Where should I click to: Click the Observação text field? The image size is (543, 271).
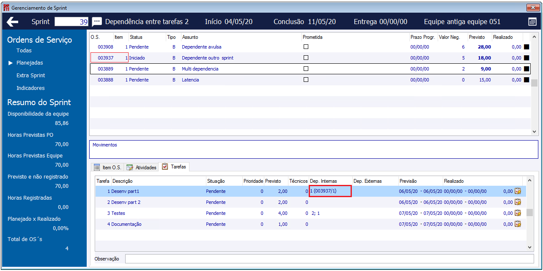(329, 259)
